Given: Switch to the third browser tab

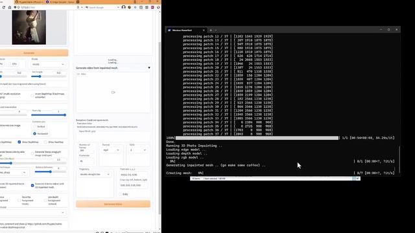Looking at the screenshot, I should pyautogui.click(x=78, y=2).
